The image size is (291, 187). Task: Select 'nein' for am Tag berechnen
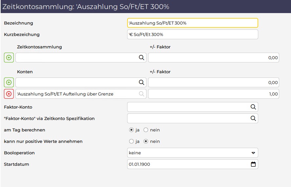146,130
